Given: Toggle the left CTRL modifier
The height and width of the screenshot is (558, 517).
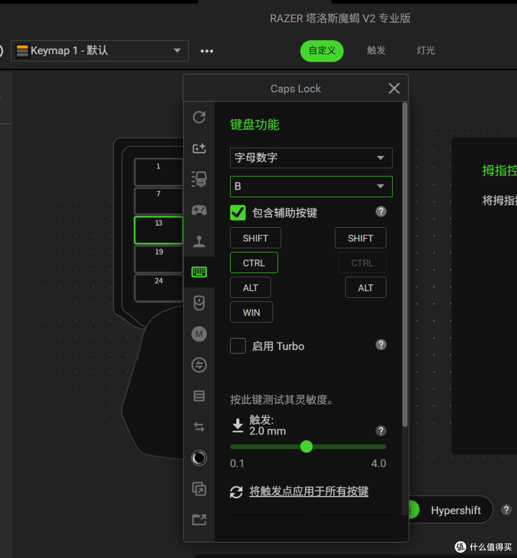Looking at the screenshot, I should coord(254,262).
